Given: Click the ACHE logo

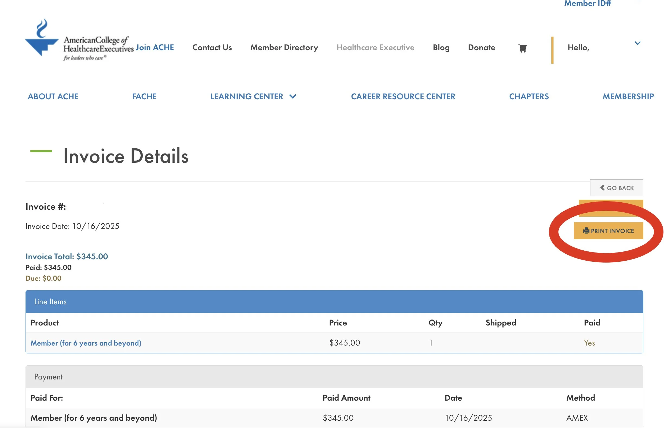Looking at the screenshot, I should click(79, 40).
